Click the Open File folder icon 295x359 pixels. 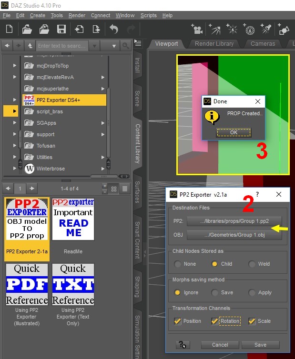pos(27,30)
